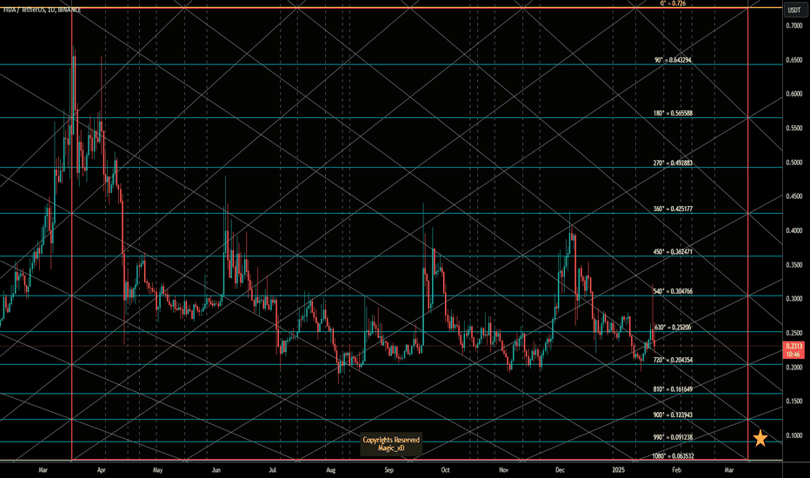This screenshot has width=810, height=478.
Task: Select the '360° = 0.425177' level label
Action: click(673, 209)
